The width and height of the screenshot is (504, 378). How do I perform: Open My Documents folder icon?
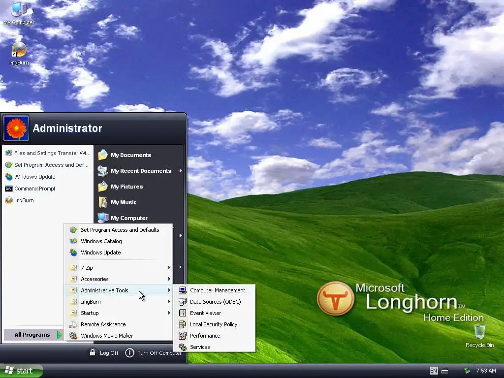103,155
